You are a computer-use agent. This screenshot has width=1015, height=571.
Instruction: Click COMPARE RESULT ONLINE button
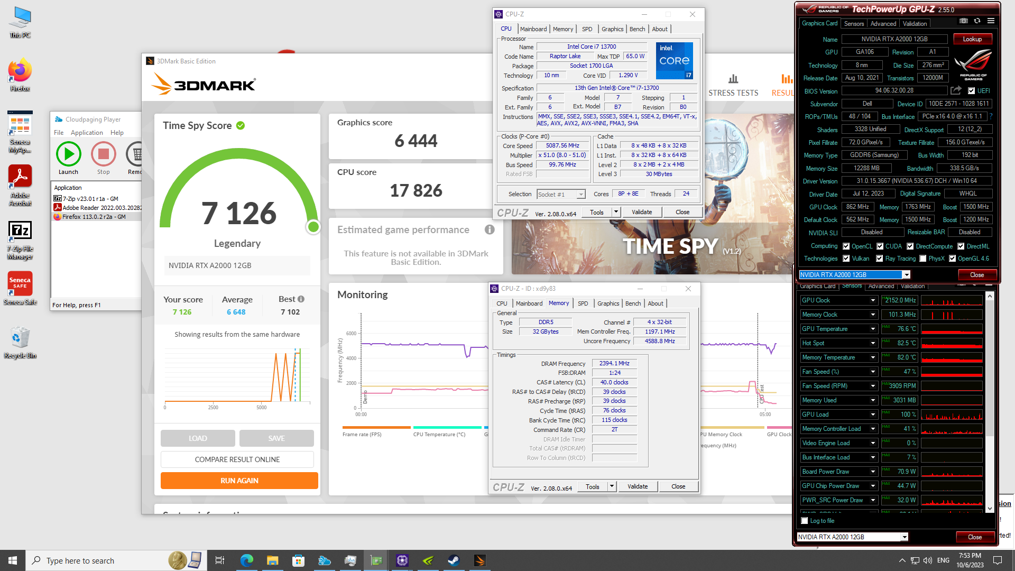click(x=237, y=459)
